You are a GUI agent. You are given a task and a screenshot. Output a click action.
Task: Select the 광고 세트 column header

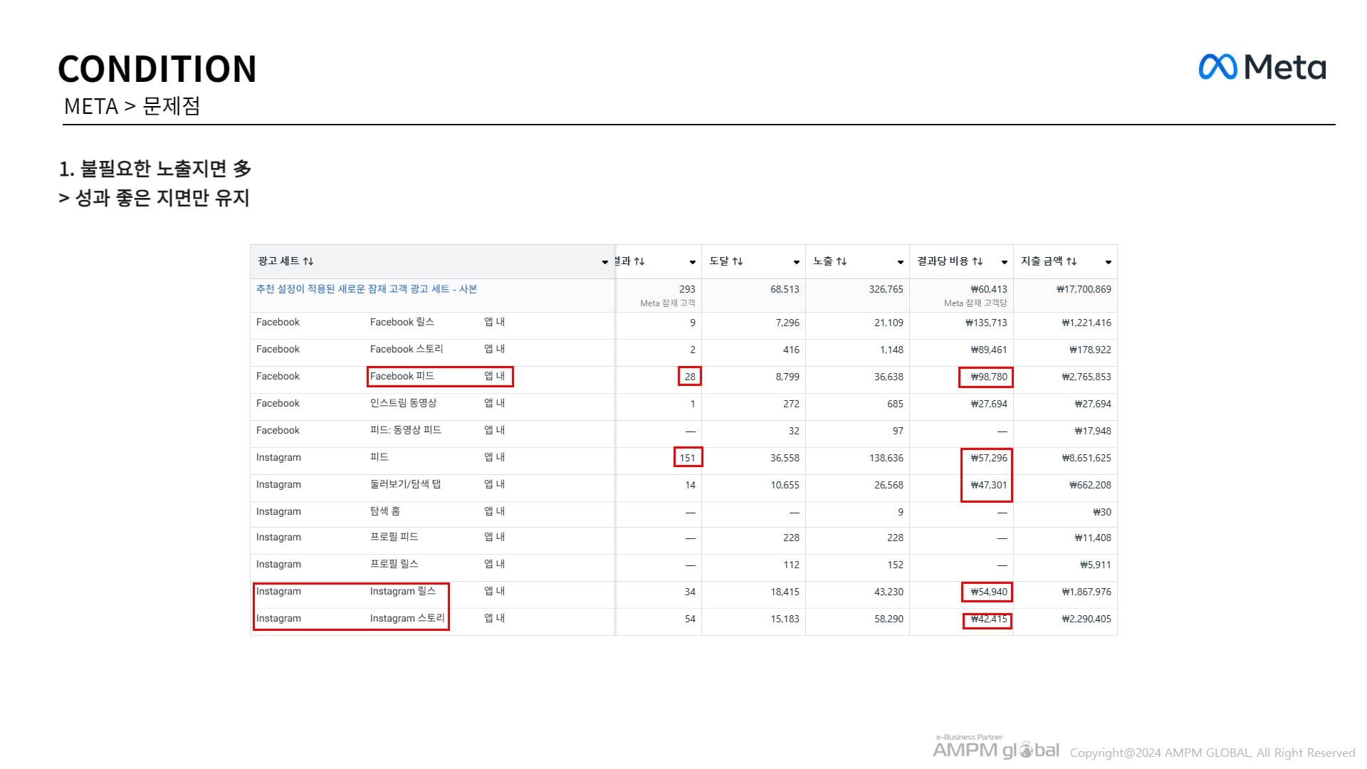click(432, 261)
